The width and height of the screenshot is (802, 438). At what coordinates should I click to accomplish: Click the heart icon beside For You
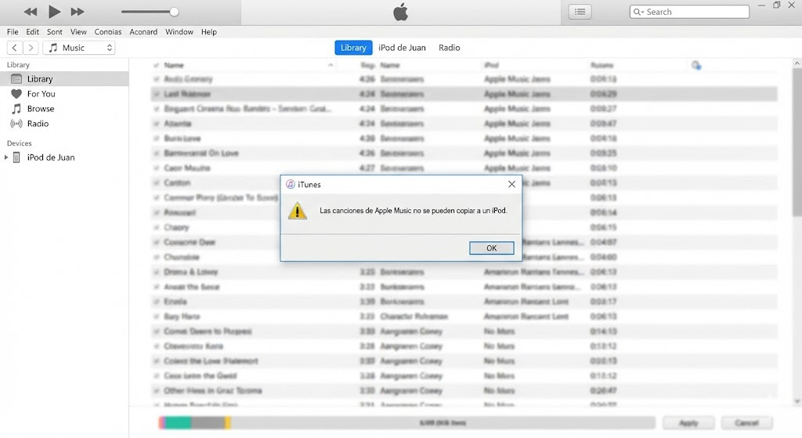tap(16, 94)
